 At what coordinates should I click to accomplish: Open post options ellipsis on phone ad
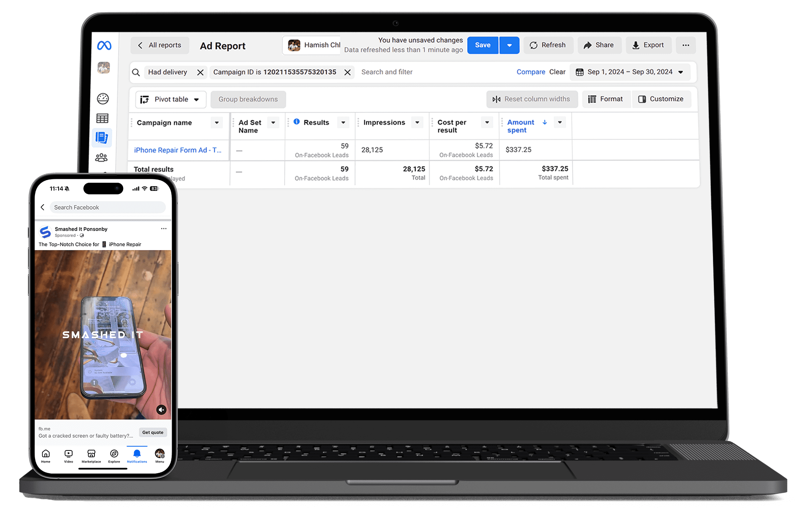(x=164, y=229)
